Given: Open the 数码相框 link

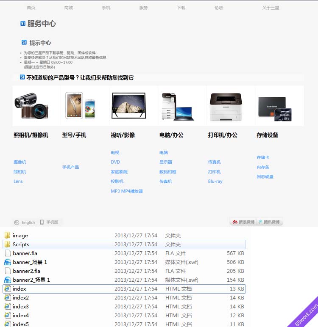Looking at the screenshot, I should pyautogui.click(x=168, y=172).
